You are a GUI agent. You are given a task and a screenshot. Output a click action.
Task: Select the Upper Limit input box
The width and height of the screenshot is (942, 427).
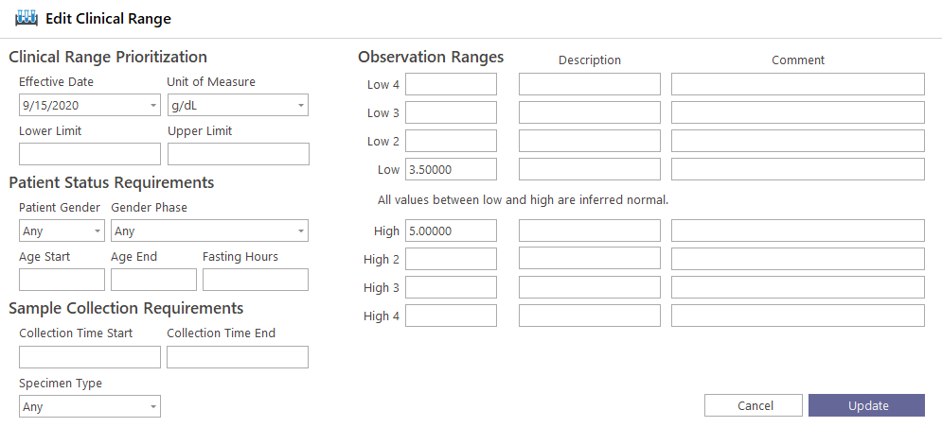(238, 154)
